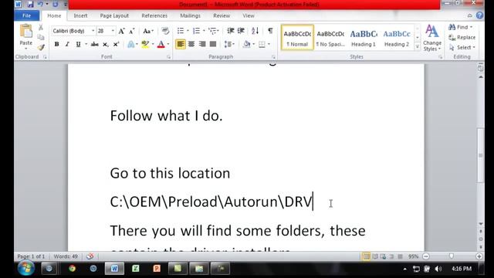Click the Font Color red A
The width and height of the screenshot is (494, 278).
[x=161, y=44]
